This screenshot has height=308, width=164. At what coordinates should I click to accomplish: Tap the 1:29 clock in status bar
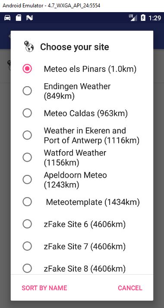pos(155,18)
